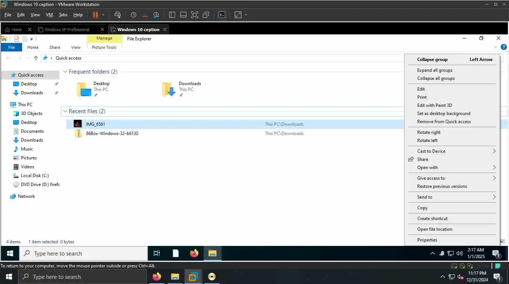Open the Share ribbon tab
Image resolution: width=509 pixels, height=284 pixels.
[x=55, y=47]
